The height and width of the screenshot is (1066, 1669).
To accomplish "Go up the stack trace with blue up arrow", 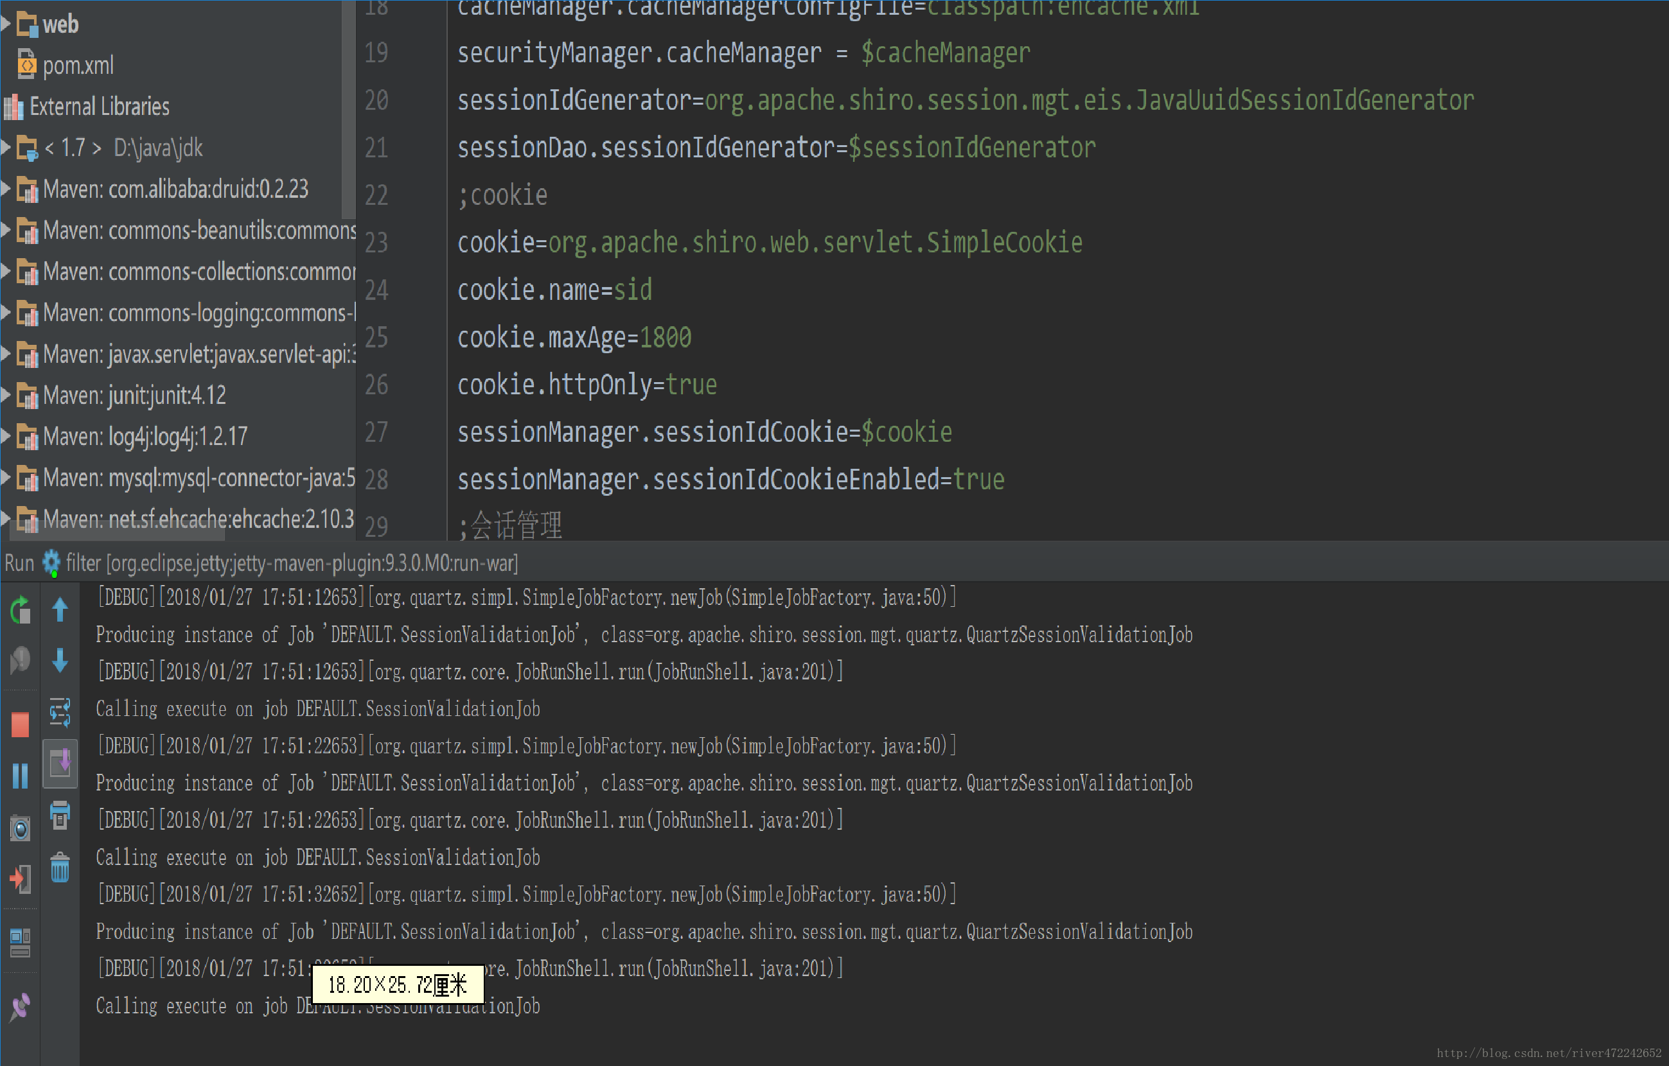I will click(60, 609).
